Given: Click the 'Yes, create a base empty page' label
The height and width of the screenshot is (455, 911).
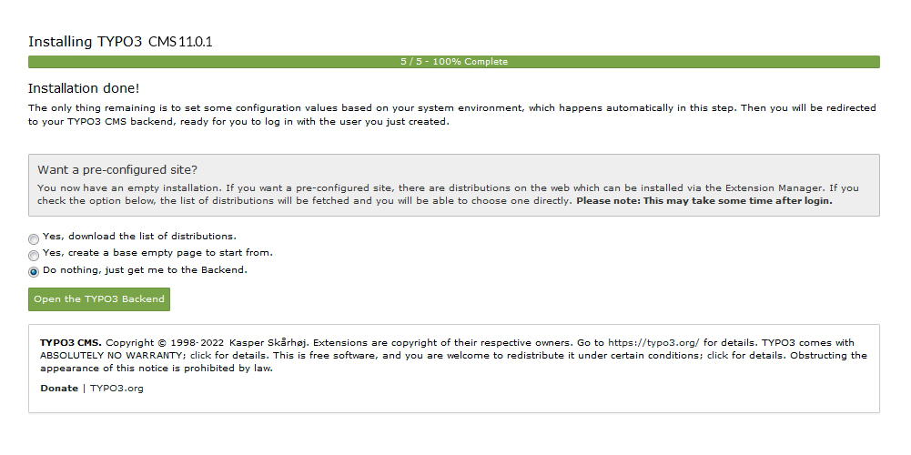Looking at the screenshot, I should (x=157, y=253).
